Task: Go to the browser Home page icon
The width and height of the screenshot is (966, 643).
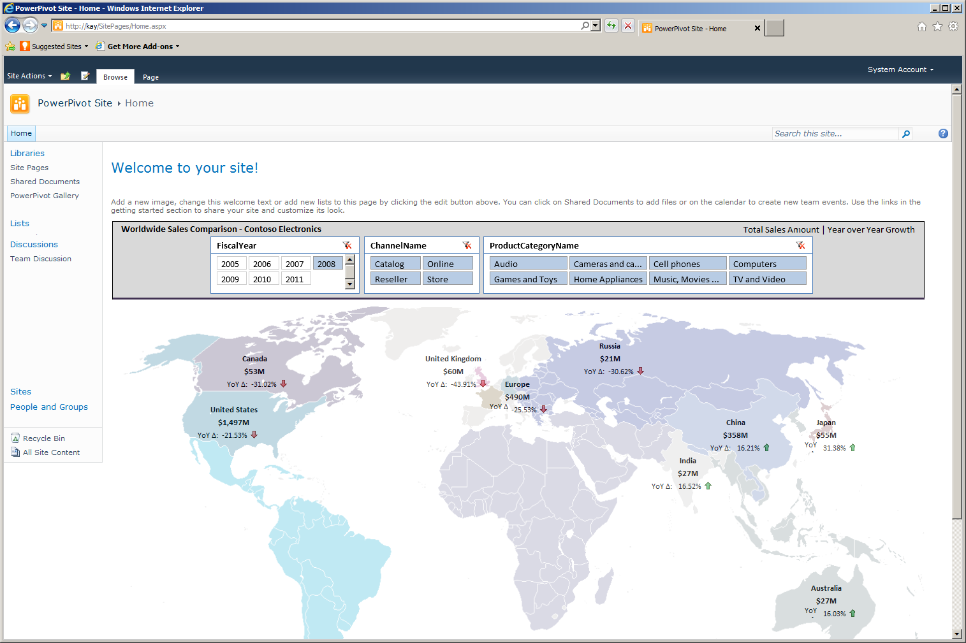Action: pyautogui.click(x=922, y=26)
